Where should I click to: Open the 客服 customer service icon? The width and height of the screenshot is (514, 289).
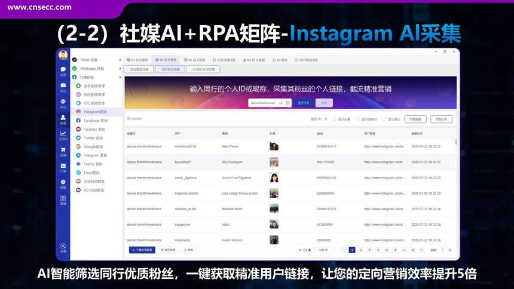point(63,183)
